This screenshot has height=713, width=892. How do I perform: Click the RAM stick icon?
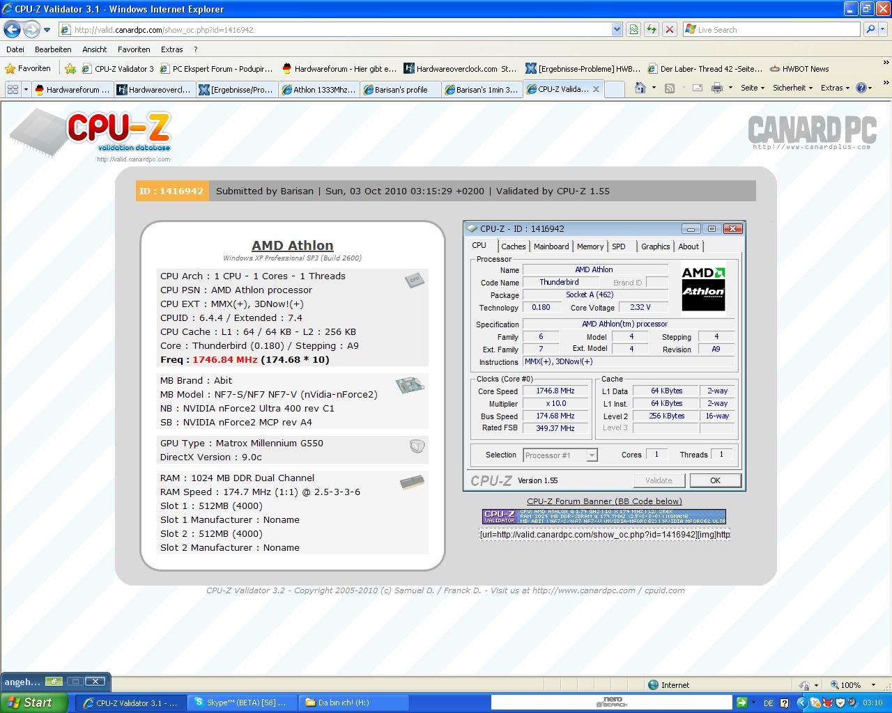point(412,482)
